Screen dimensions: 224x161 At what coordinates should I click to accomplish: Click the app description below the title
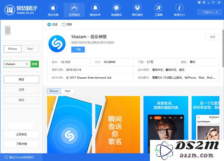[93, 43]
